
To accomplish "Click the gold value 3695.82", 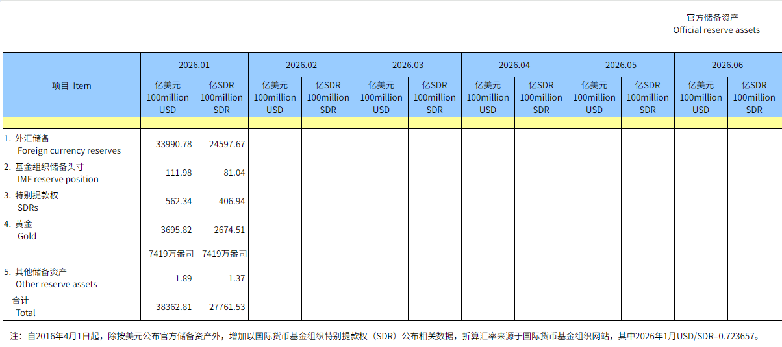I will click(176, 230).
